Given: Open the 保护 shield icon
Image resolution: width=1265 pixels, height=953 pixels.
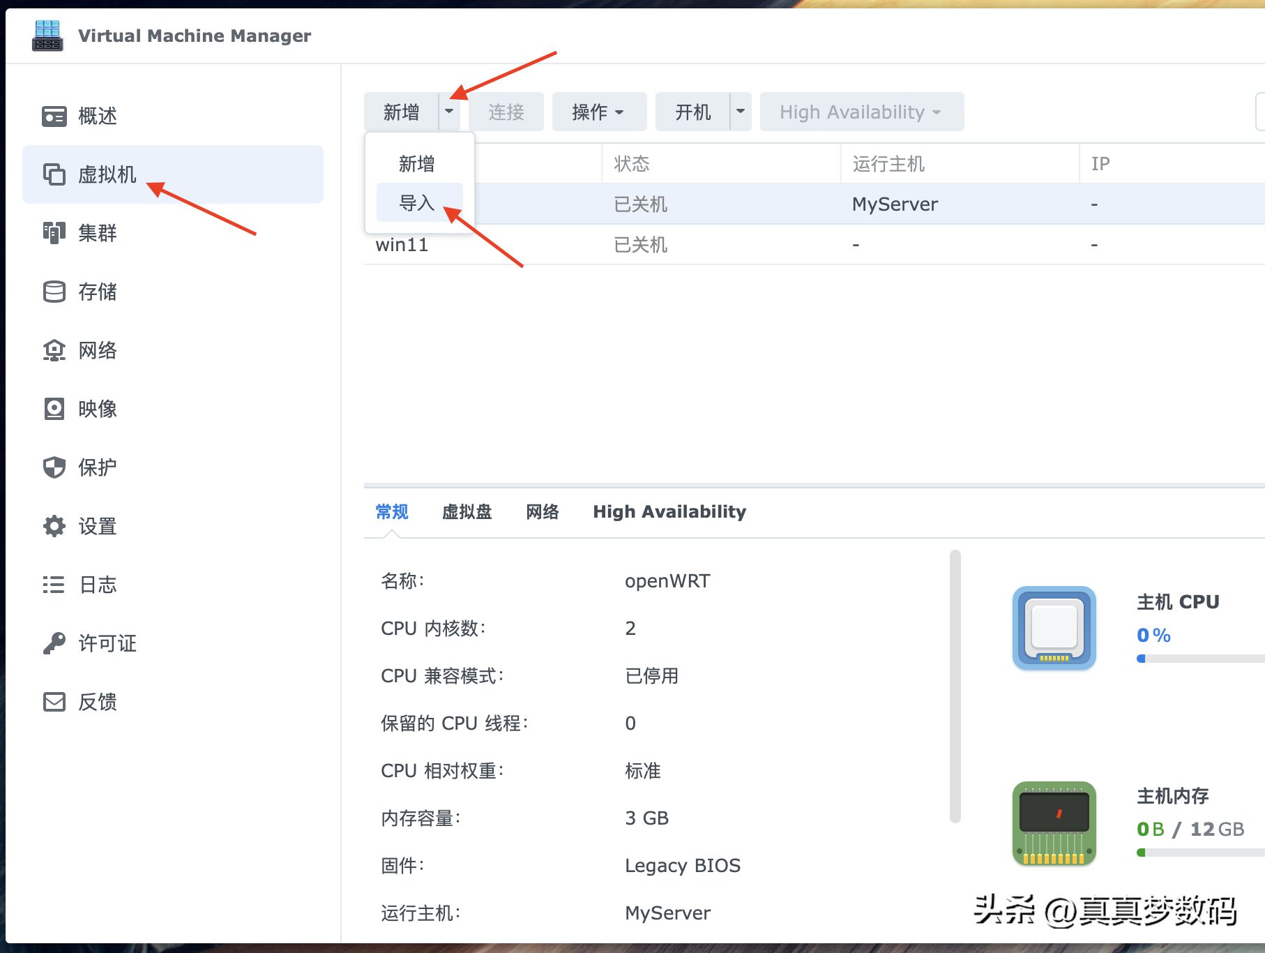Looking at the screenshot, I should (x=54, y=467).
